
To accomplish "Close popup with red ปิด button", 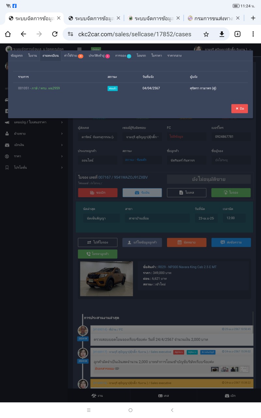I will click(240, 108).
